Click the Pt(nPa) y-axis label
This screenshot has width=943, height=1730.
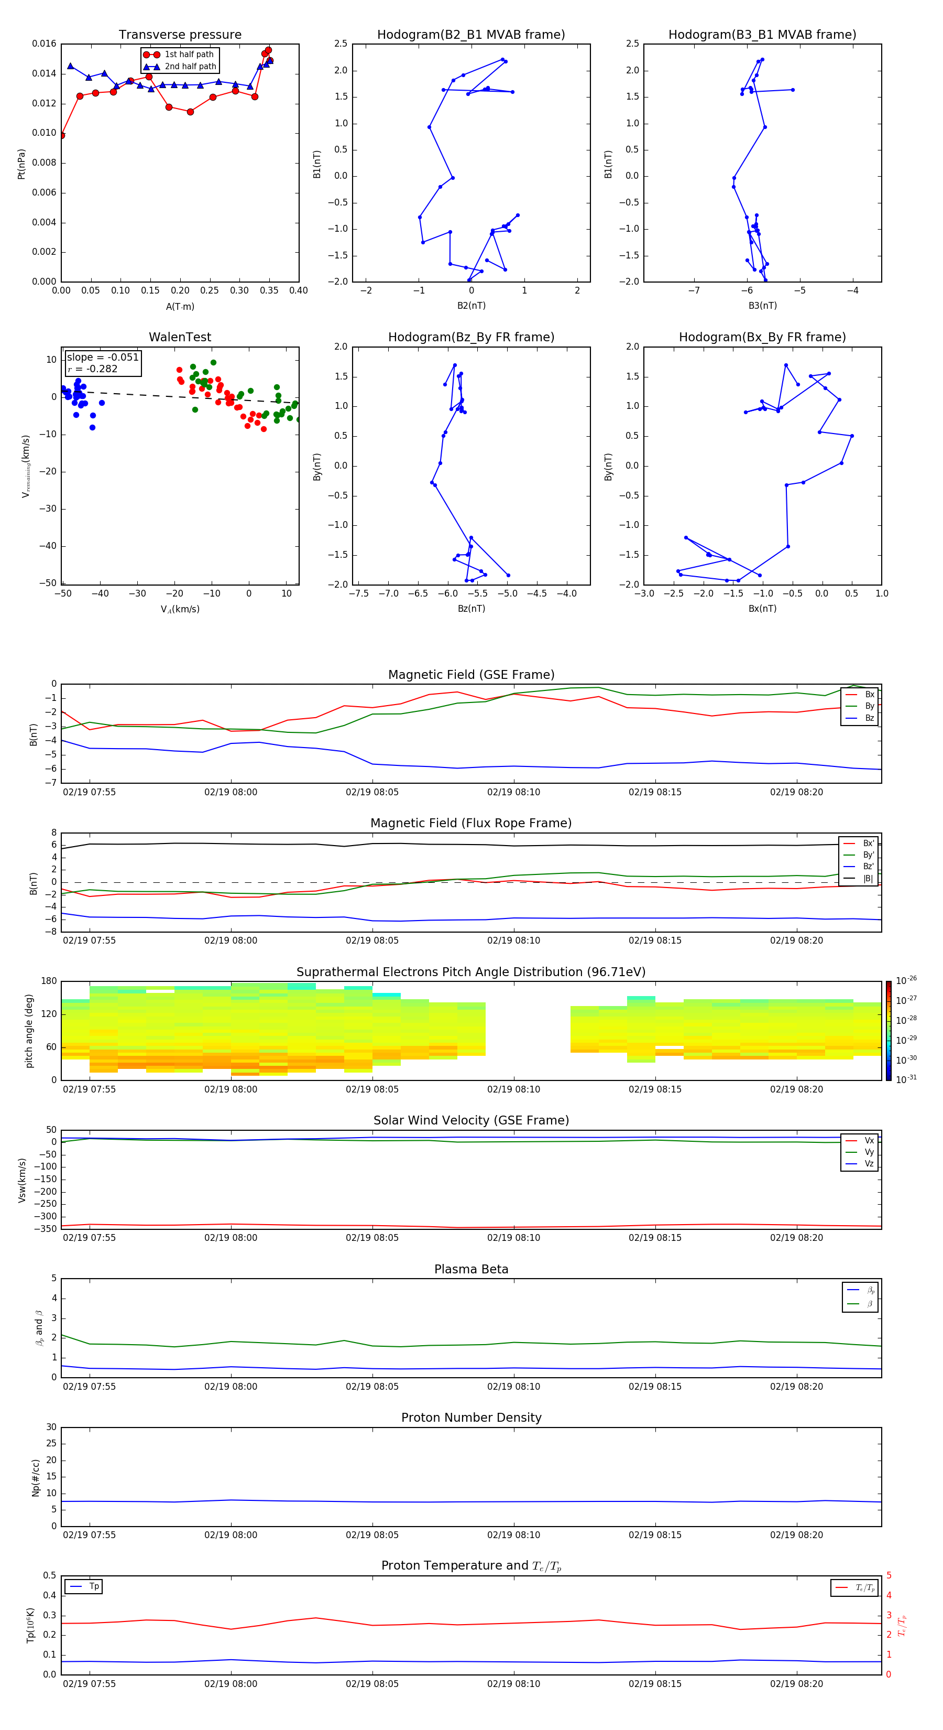(21, 164)
